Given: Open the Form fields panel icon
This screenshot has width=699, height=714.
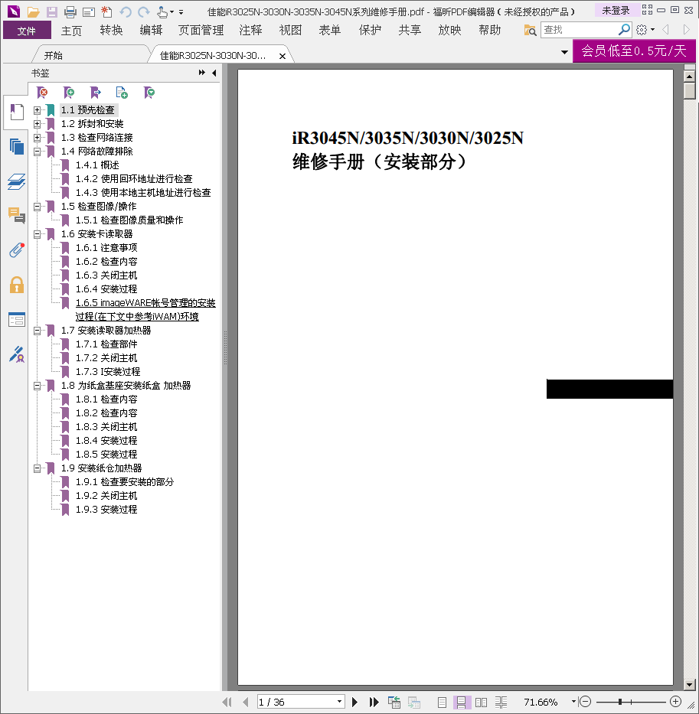Looking at the screenshot, I should pyautogui.click(x=16, y=320).
